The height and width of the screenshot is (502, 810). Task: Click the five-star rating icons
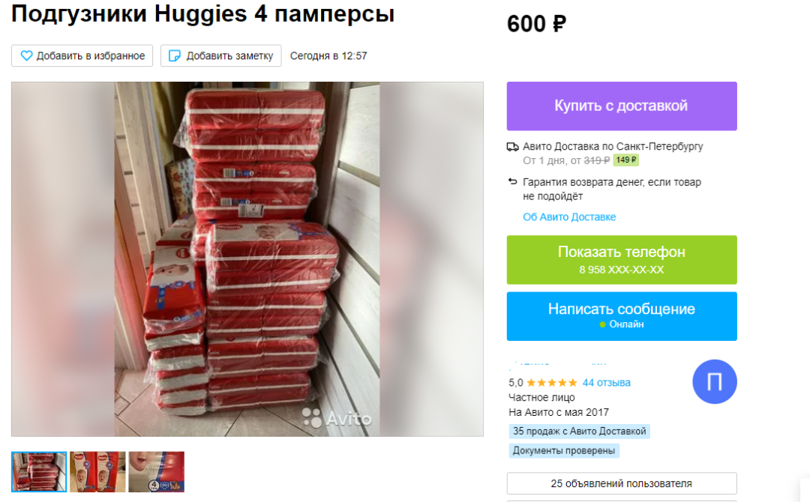(552, 383)
